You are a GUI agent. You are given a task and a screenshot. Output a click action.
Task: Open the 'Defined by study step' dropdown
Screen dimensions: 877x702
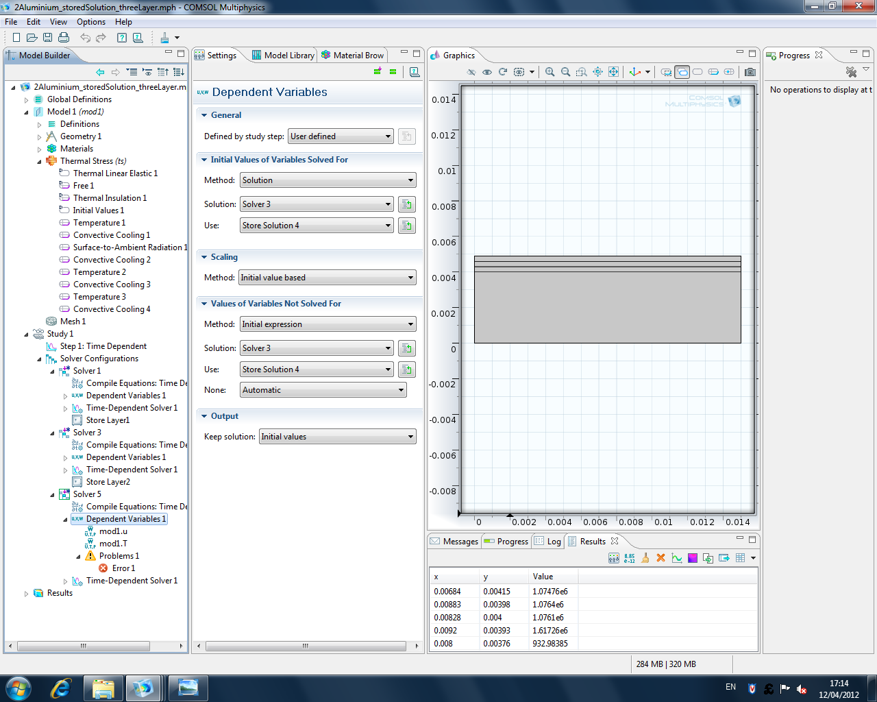[341, 136]
